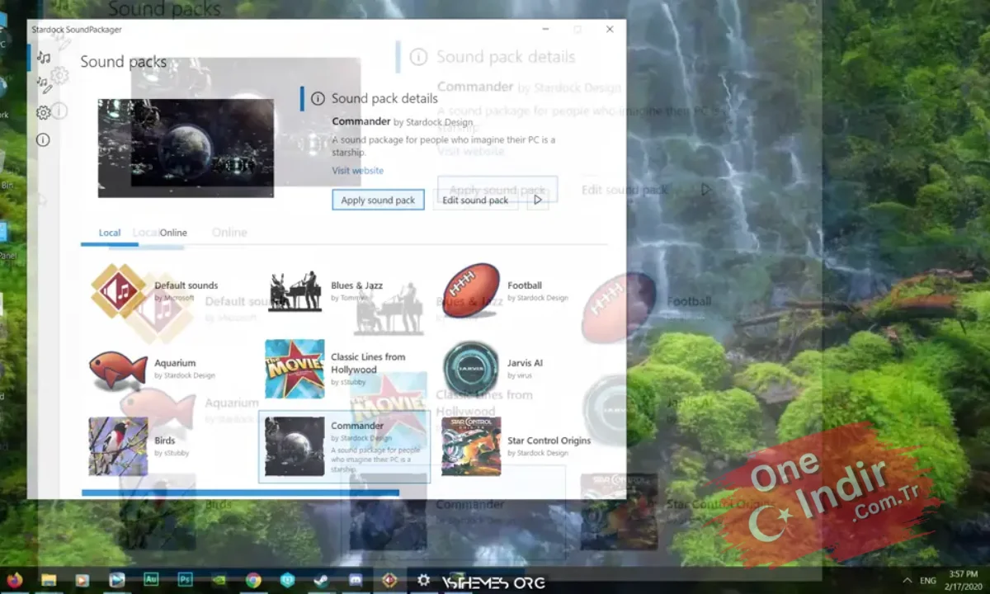Click the 'Sound pack details' heading text
The image size is (990, 594).
(384, 98)
